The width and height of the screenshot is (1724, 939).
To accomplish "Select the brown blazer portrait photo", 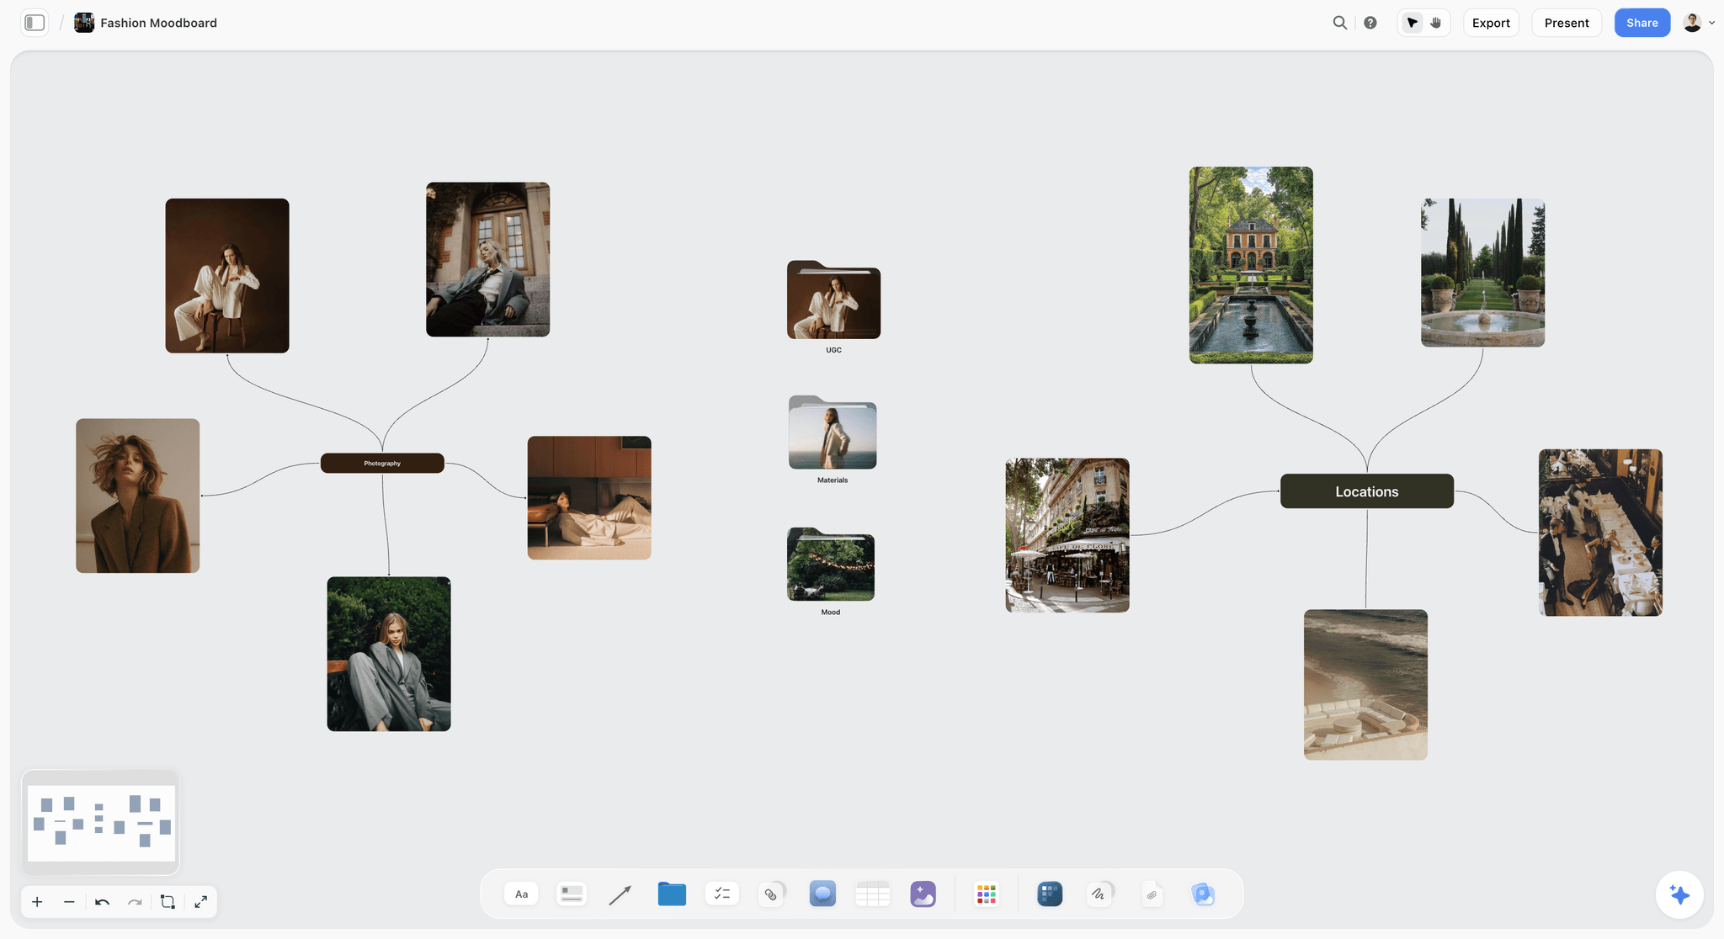I will point(138,496).
